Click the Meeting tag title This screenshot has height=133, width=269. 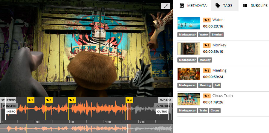tap(219, 70)
